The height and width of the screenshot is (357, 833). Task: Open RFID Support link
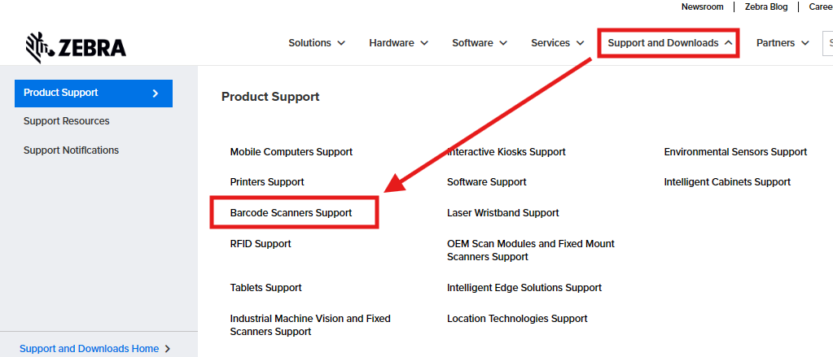click(261, 244)
